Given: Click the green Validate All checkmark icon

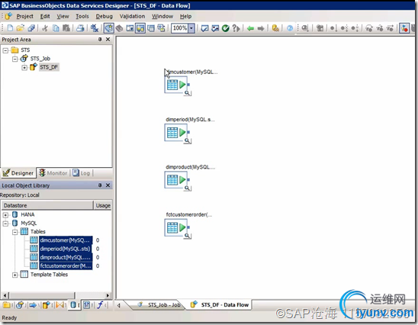Looking at the screenshot, I should point(226,28).
